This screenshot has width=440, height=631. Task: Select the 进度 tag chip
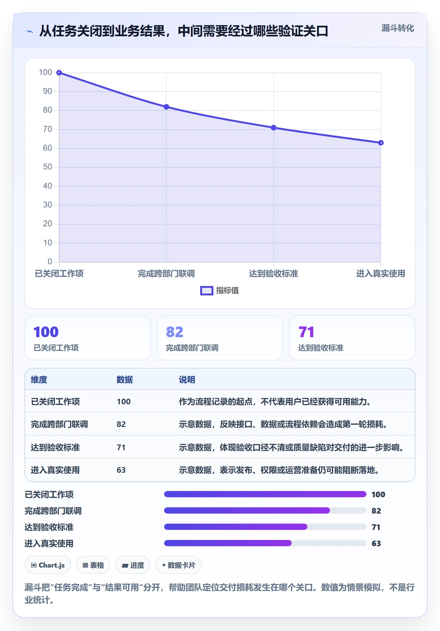click(x=133, y=565)
